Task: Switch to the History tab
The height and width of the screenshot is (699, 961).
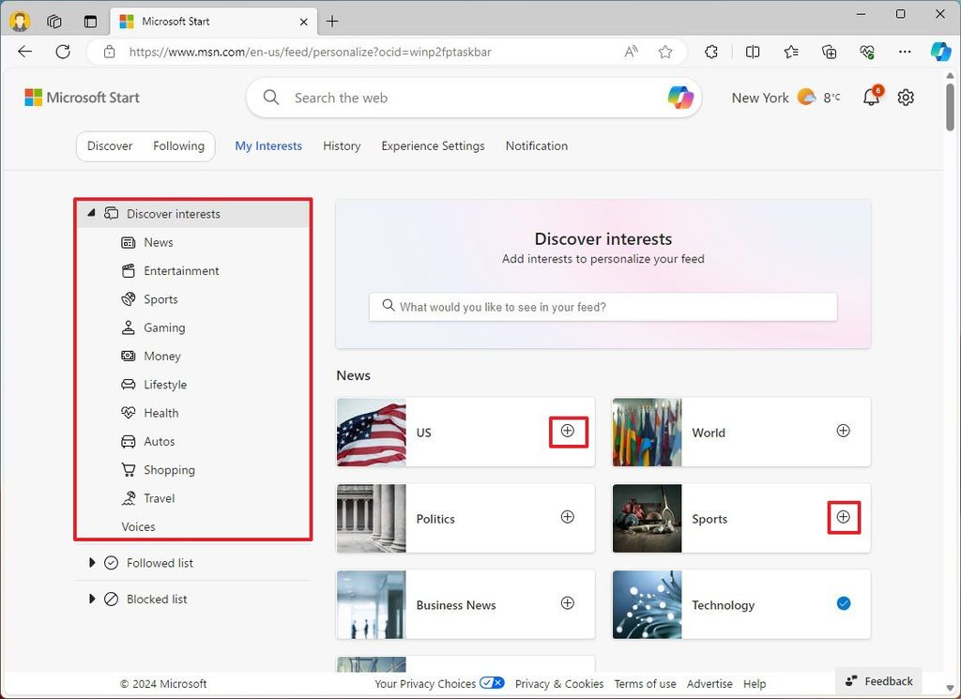Action: (342, 145)
